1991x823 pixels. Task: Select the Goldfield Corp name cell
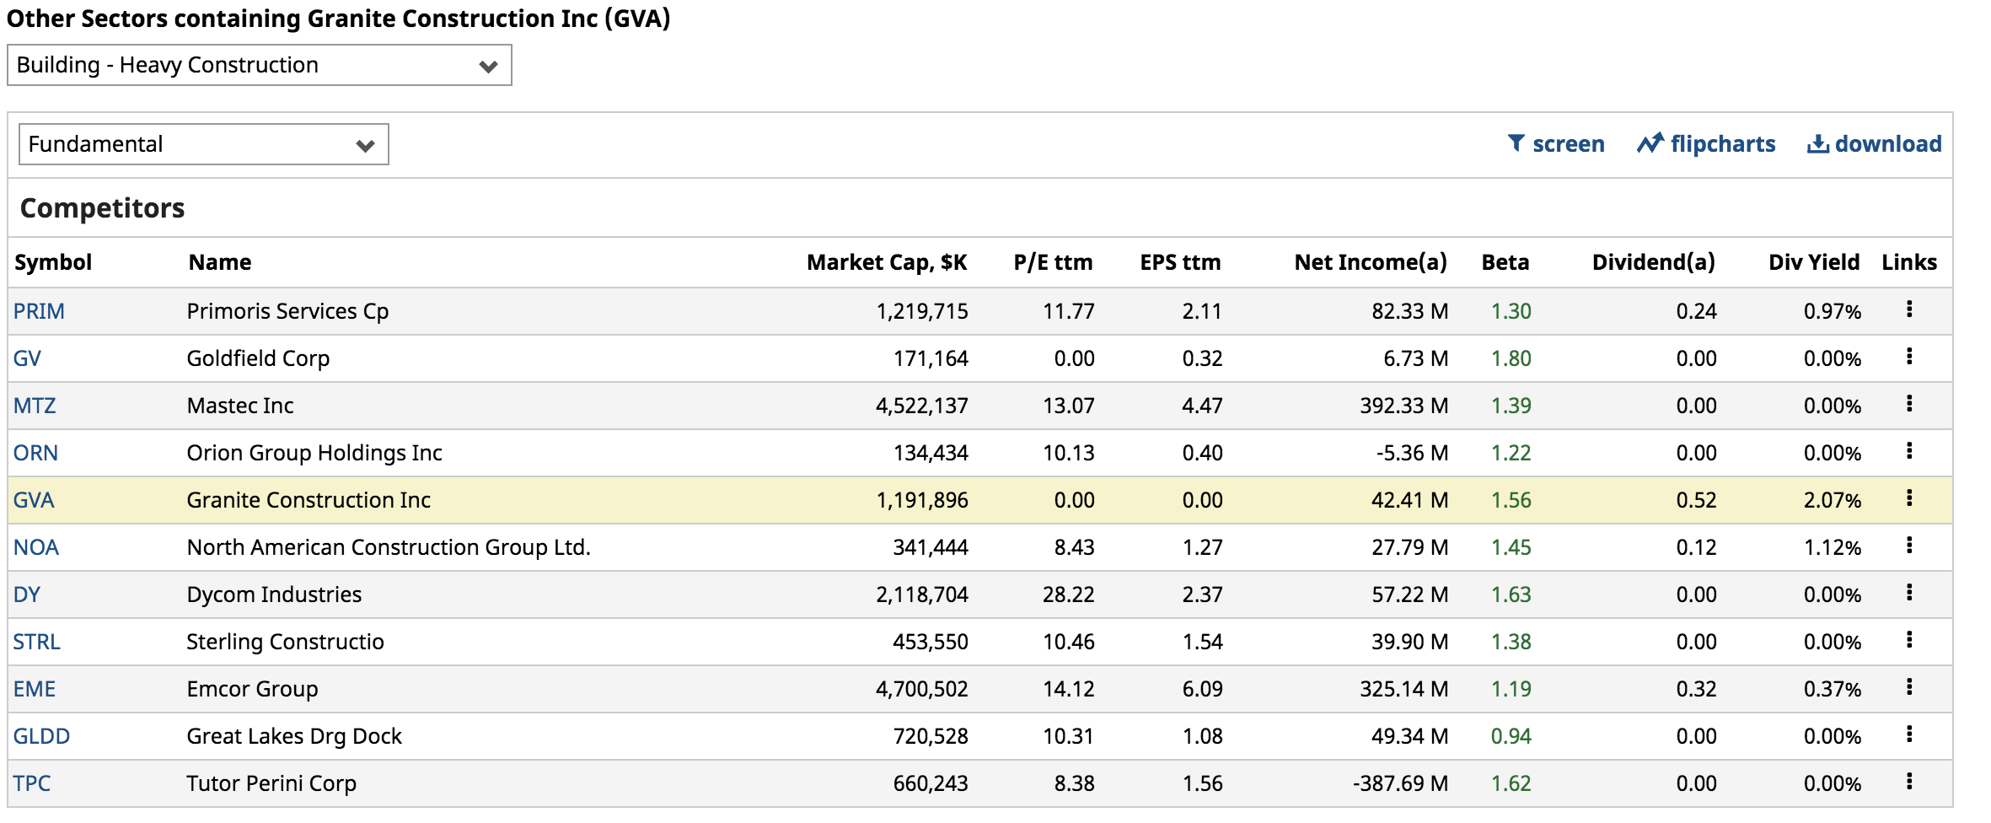click(258, 358)
